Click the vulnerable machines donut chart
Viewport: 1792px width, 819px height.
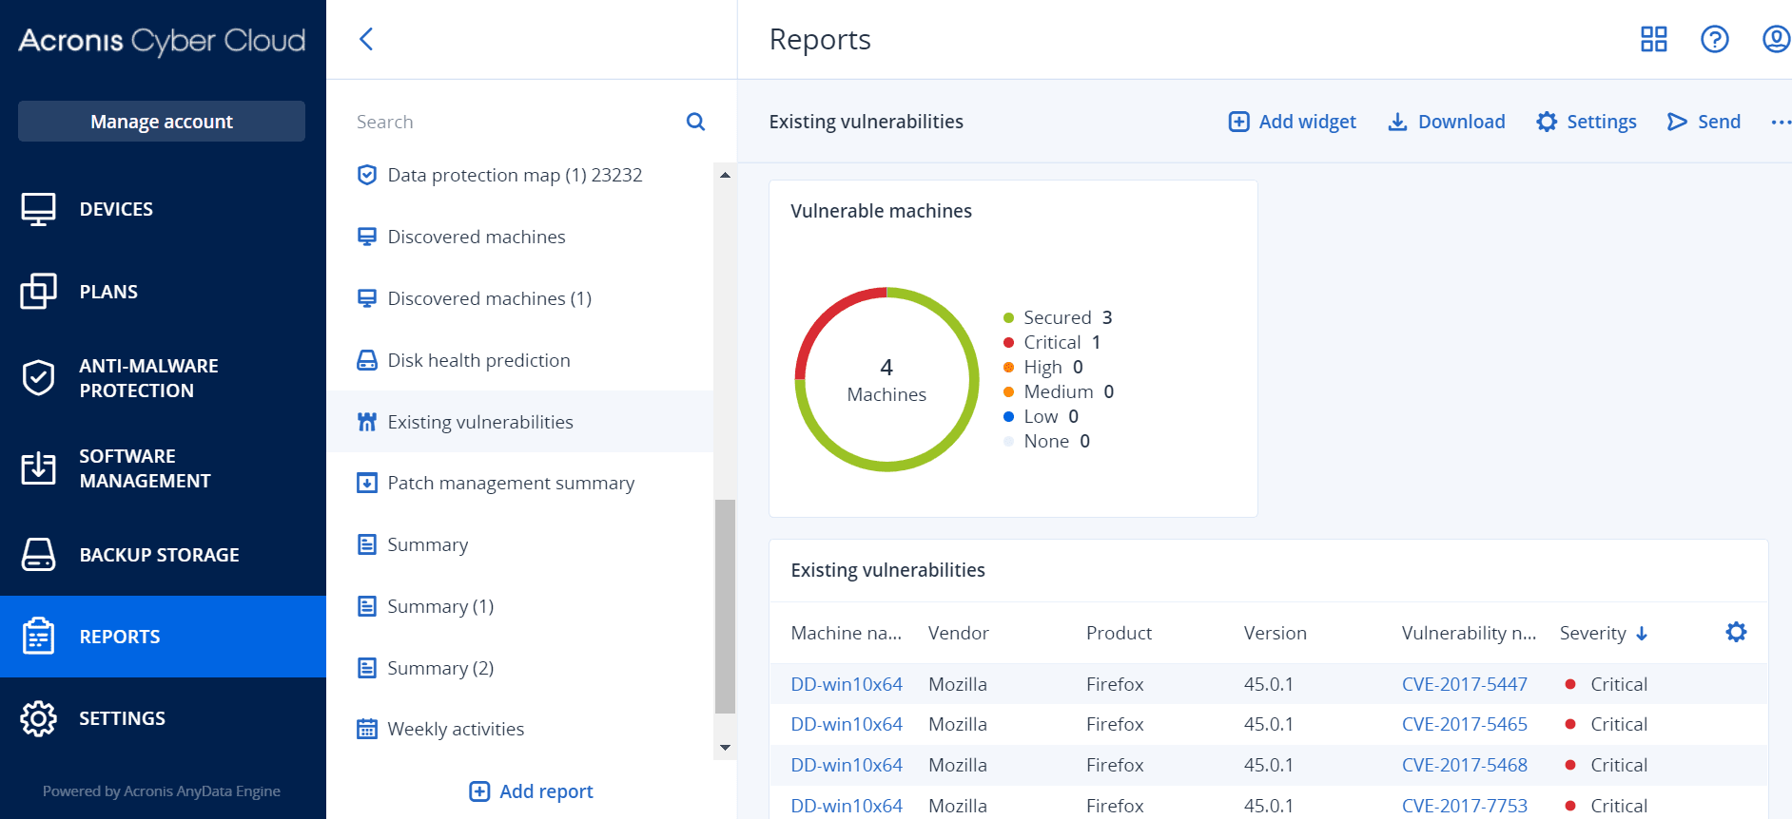click(886, 379)
